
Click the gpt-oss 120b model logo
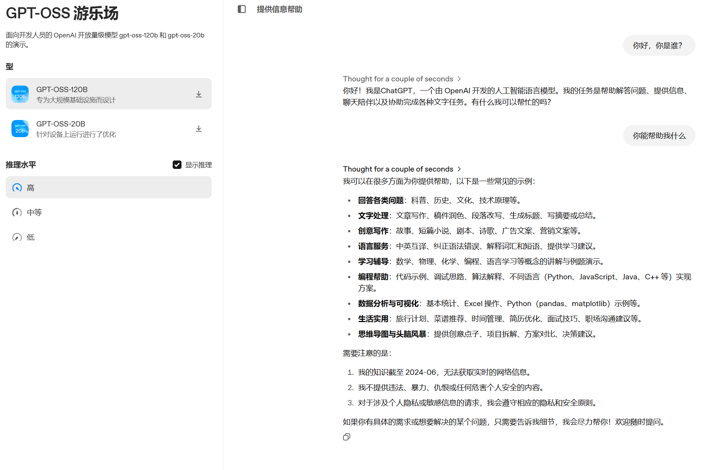20,94
